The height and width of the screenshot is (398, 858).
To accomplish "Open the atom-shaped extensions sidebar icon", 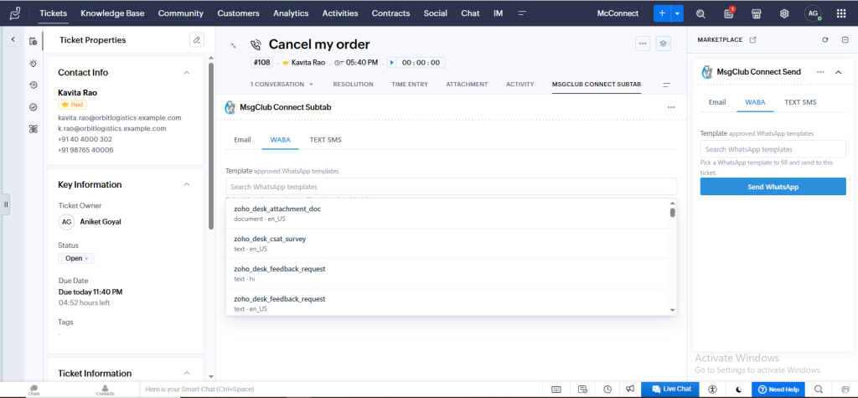I will point(34,129).
